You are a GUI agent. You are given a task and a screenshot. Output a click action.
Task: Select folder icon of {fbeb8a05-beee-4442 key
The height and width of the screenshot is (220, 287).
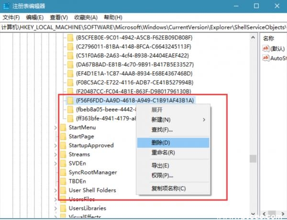(x=70, y=110)
